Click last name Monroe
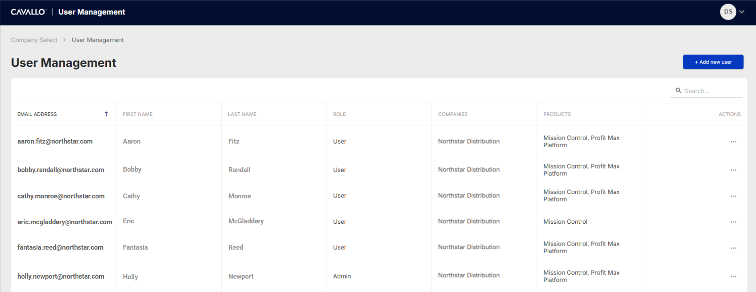 pyautogui.click(x=240, y=196)
